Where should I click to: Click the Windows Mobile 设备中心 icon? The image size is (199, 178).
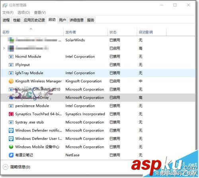pyautogui.click(x=11, y=147)
